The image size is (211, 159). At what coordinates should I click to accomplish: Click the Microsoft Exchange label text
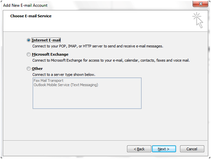point(50,54)
